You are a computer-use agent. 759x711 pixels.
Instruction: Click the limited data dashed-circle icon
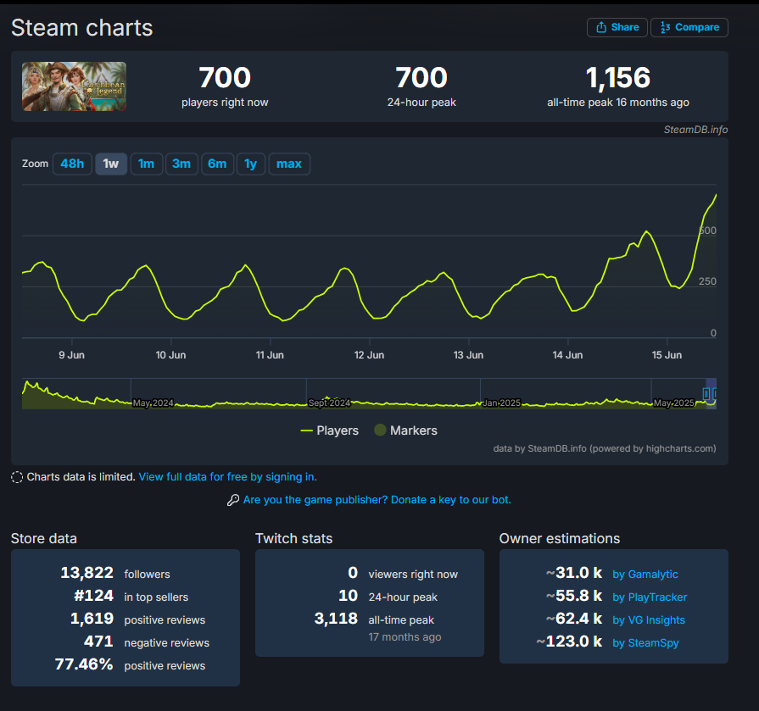click(17, 477)
